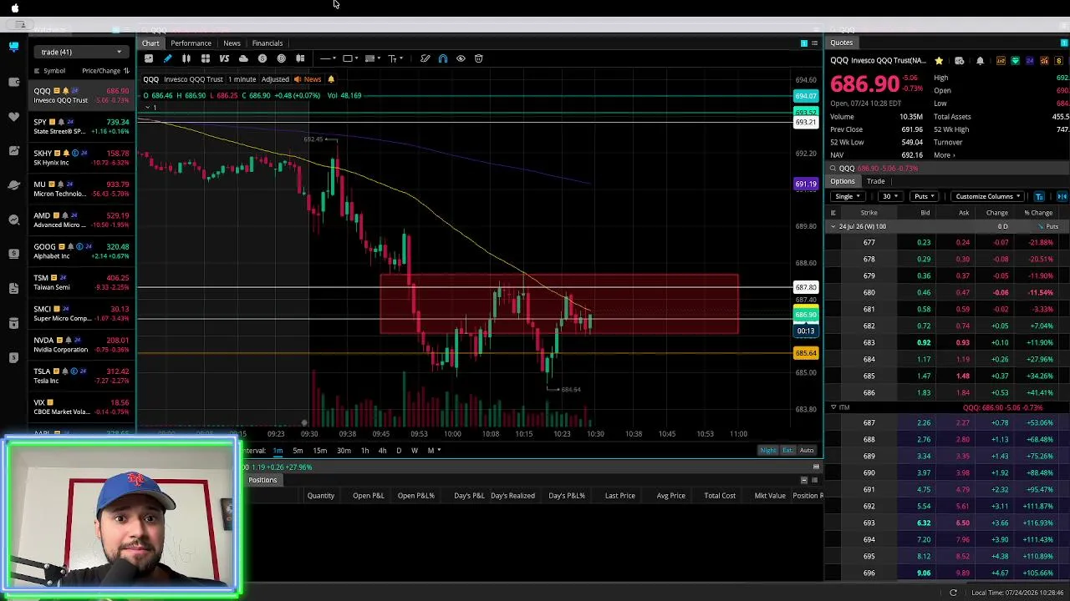
Task: Delete drawings with the trash icon
Action: 479,58
